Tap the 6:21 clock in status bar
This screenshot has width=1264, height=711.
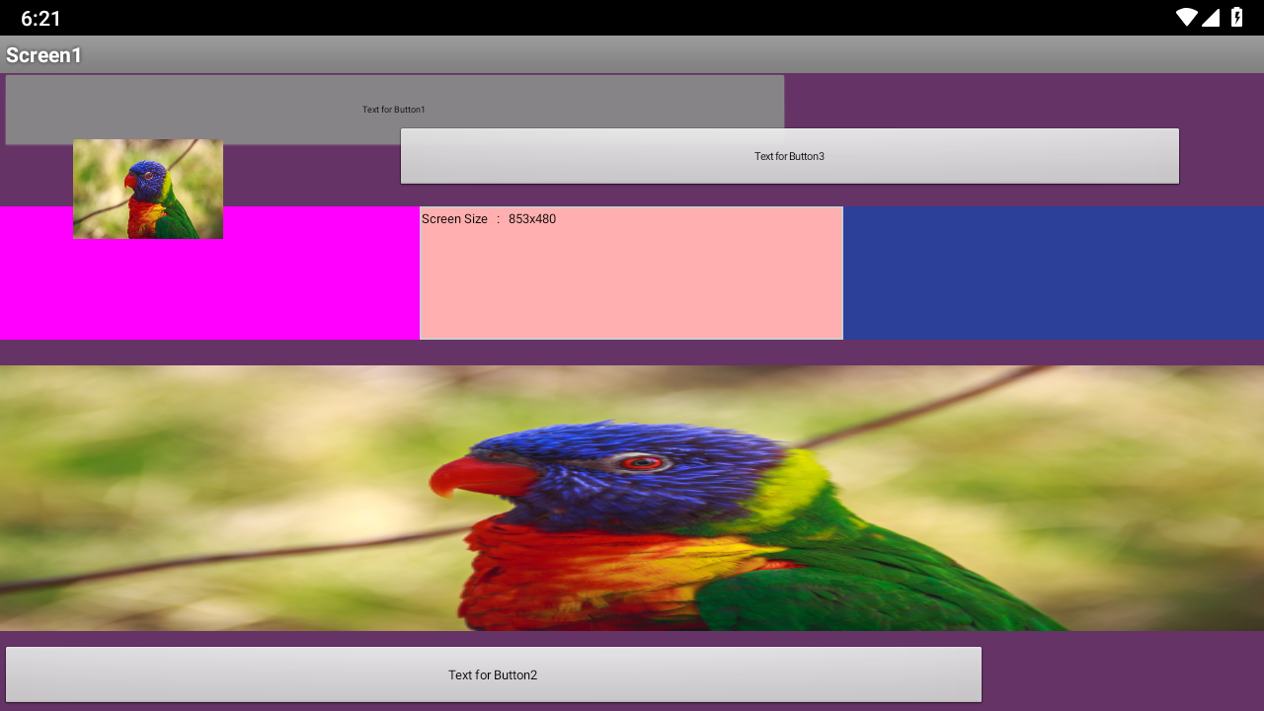point(40,19)
